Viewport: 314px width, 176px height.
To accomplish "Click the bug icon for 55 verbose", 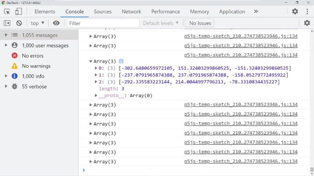I will [x=14, y=86].
